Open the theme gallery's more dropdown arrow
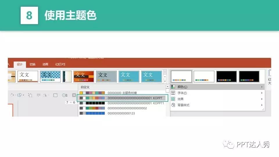Image resolution: width=279 pixels, height=157 pixels. coord(165,81)
